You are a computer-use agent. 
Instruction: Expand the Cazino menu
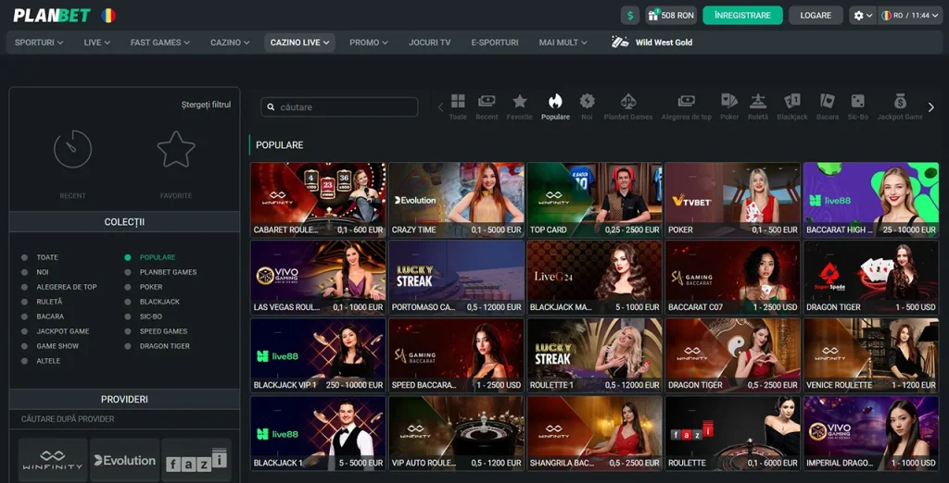[x=230, y=43]
